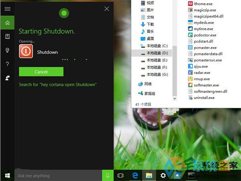
Task: Select ithome.exe file
Action: point(200,4)
